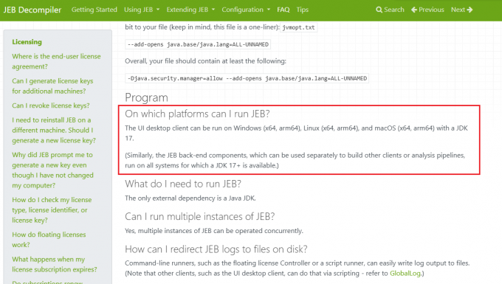Open 'How do I check my license type' link
502x284 pixels.
coord(52,210)
